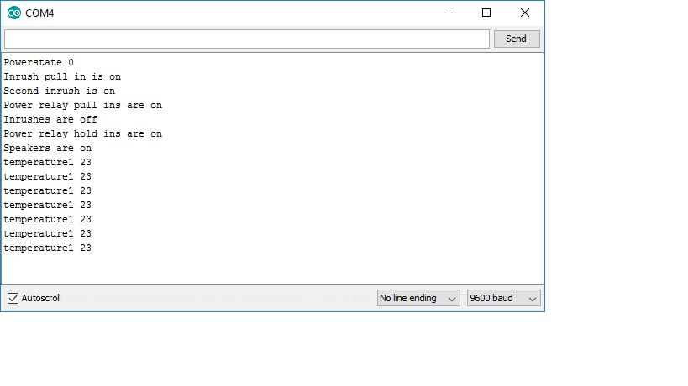Toggle the Autoscroll checkbox
Viewport: 688px width, 386px height.
(13, 299)
